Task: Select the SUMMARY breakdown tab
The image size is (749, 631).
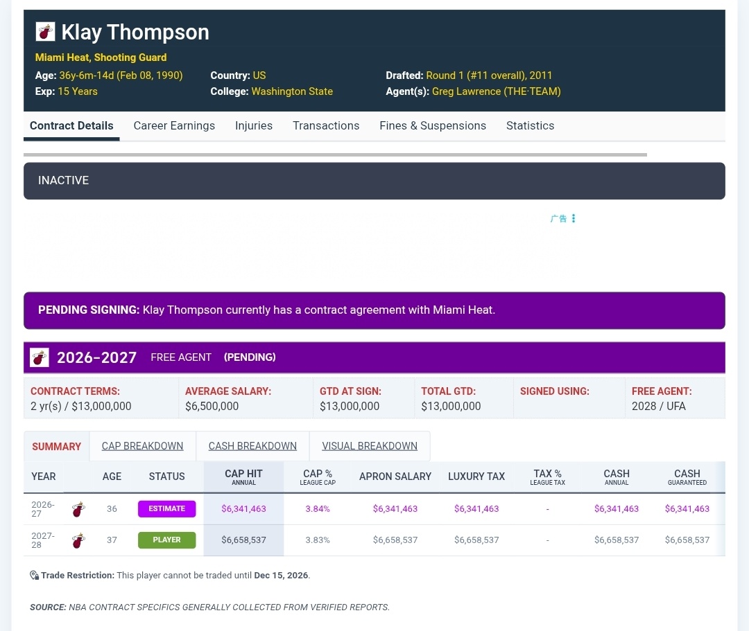Action: (56, 447)
